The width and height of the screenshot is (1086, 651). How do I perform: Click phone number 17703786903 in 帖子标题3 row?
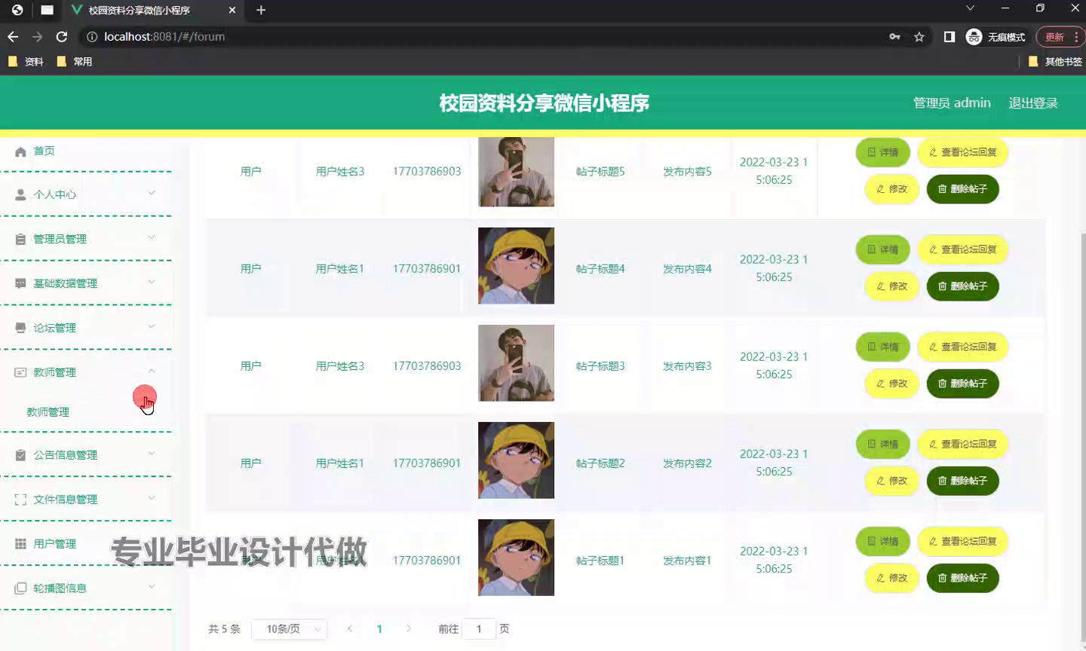point(427,366)
